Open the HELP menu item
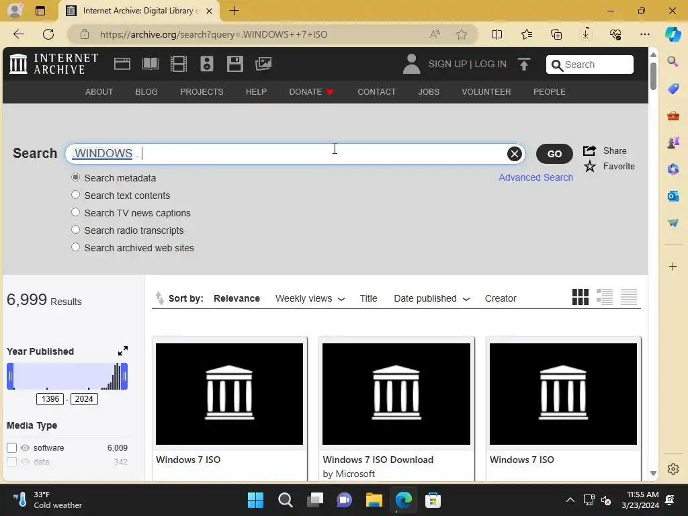The width and height of the screenshot is (688, 516). 256,91
